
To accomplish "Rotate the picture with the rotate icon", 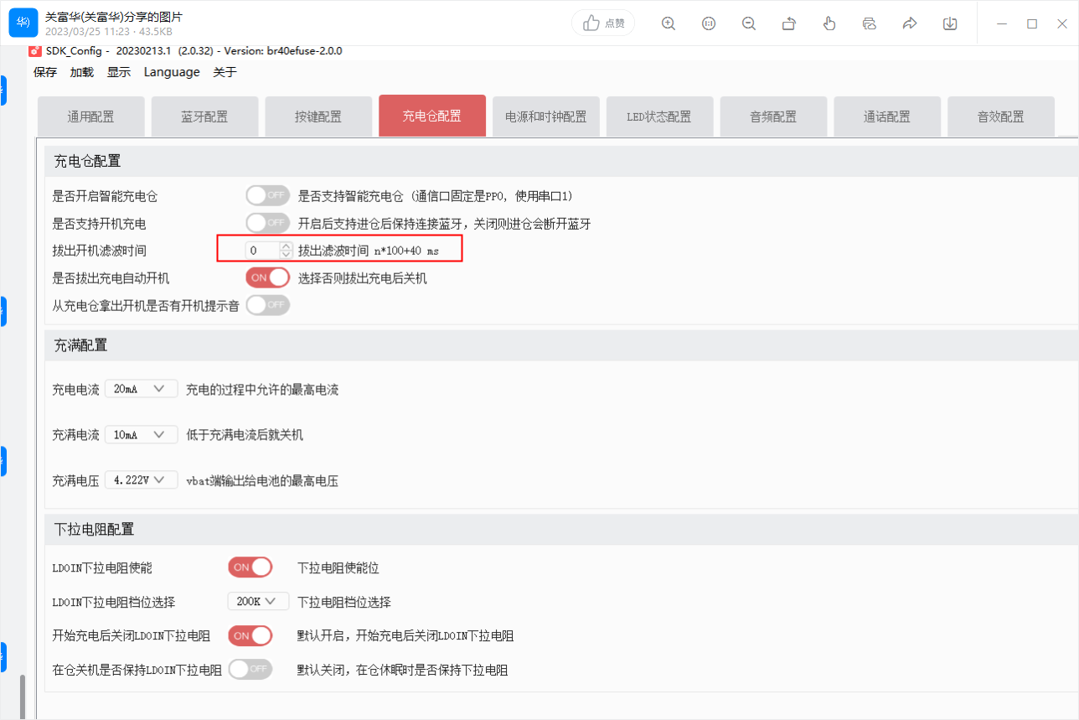I will tap(789, 23).
